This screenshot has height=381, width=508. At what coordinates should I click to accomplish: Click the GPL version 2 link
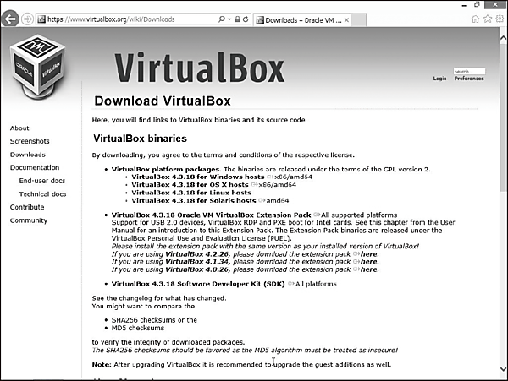[406, 169]
